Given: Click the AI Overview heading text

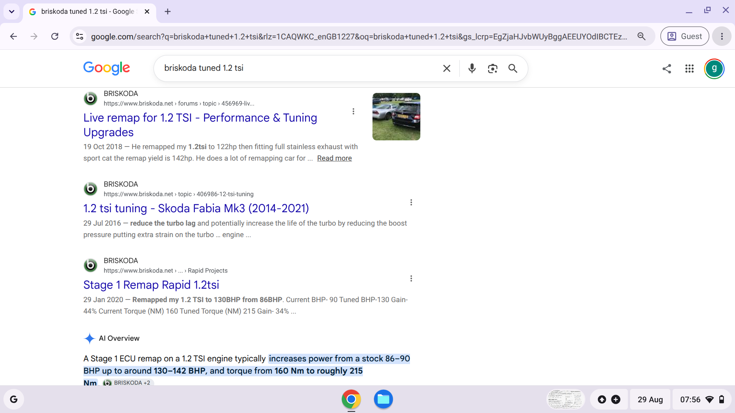Looking at the screenshot, I should click(119, 338).
